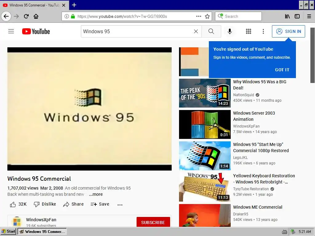Close the Windows 95 Commercial tab
315x236 pixels.
[64, 5]
